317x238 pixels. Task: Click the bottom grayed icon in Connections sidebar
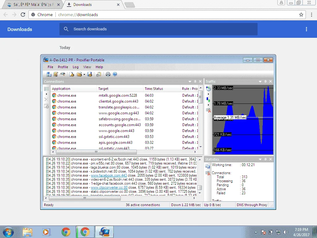[x=46, y=106]
